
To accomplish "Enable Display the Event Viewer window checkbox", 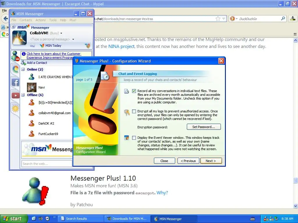I will tap(134, 138).
